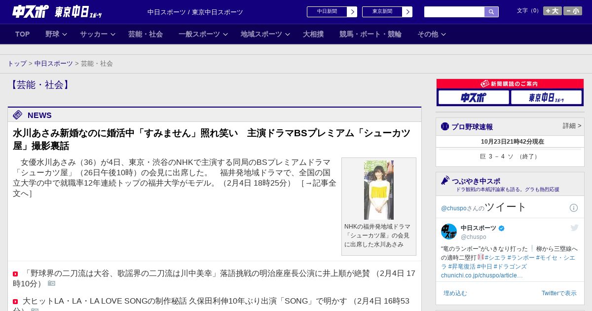
Task: Click the red bullet beside 大ヒットLA・LA・LA
Action: coord(15,302)
